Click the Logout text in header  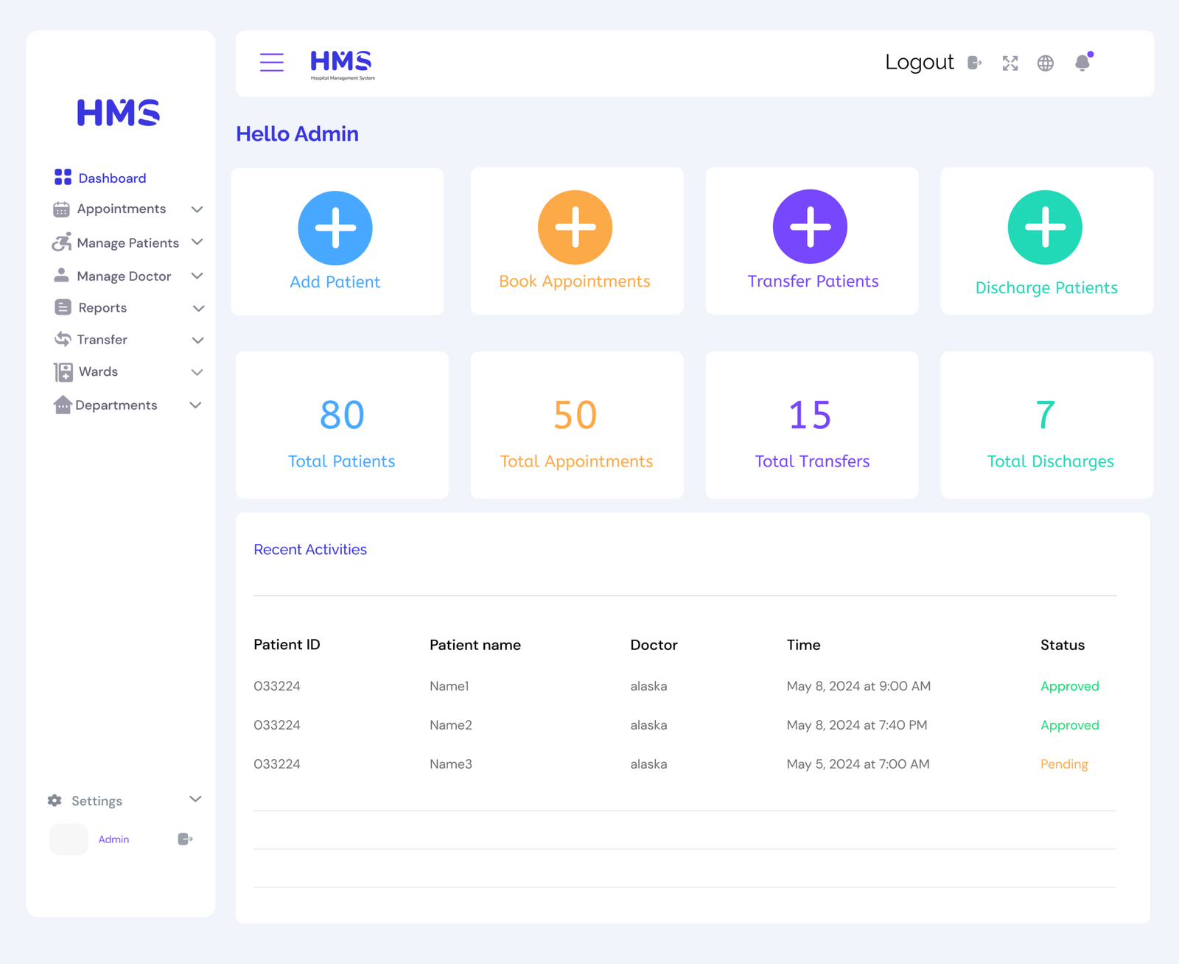point(919,63)
